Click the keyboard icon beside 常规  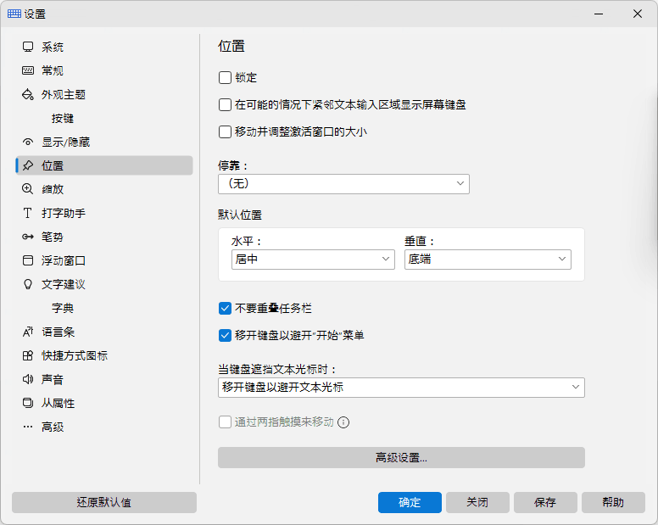(x=28, y=70)
